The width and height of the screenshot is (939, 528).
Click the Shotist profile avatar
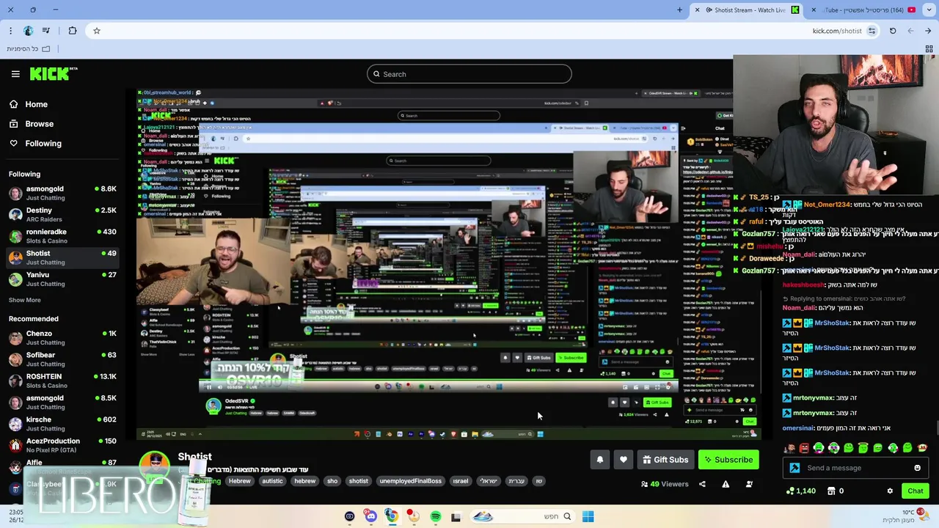pos(155,465)
